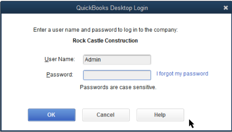Follow the I forgot my password link

click(x=182, y=74)
